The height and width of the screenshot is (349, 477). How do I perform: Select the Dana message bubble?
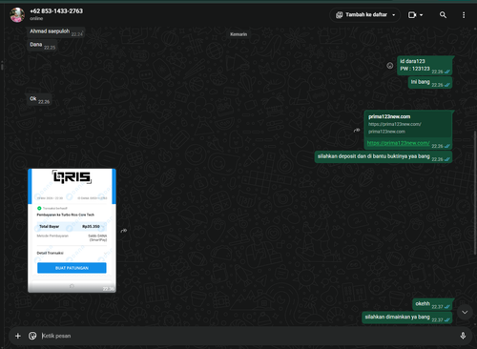(x=43, y=46)
